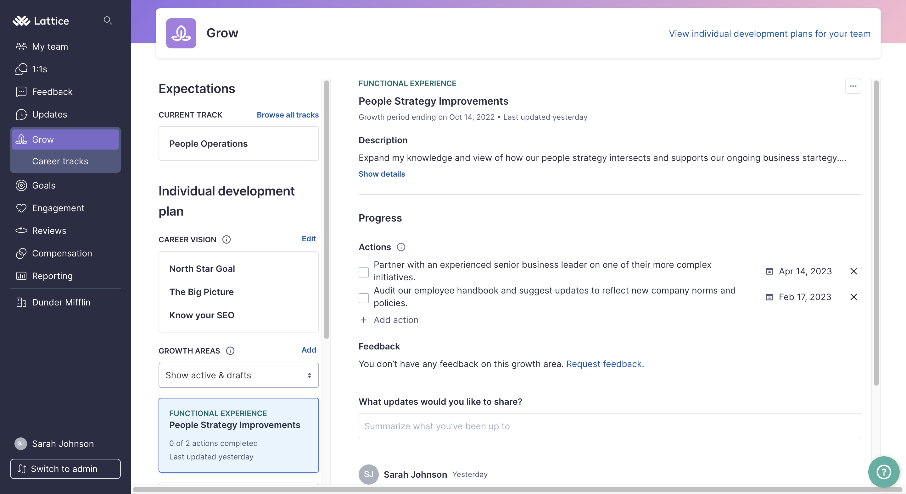Viewport: 906px width, 494px height.
Task: Request feedback link in Feedback section
Action: point(605,363)
